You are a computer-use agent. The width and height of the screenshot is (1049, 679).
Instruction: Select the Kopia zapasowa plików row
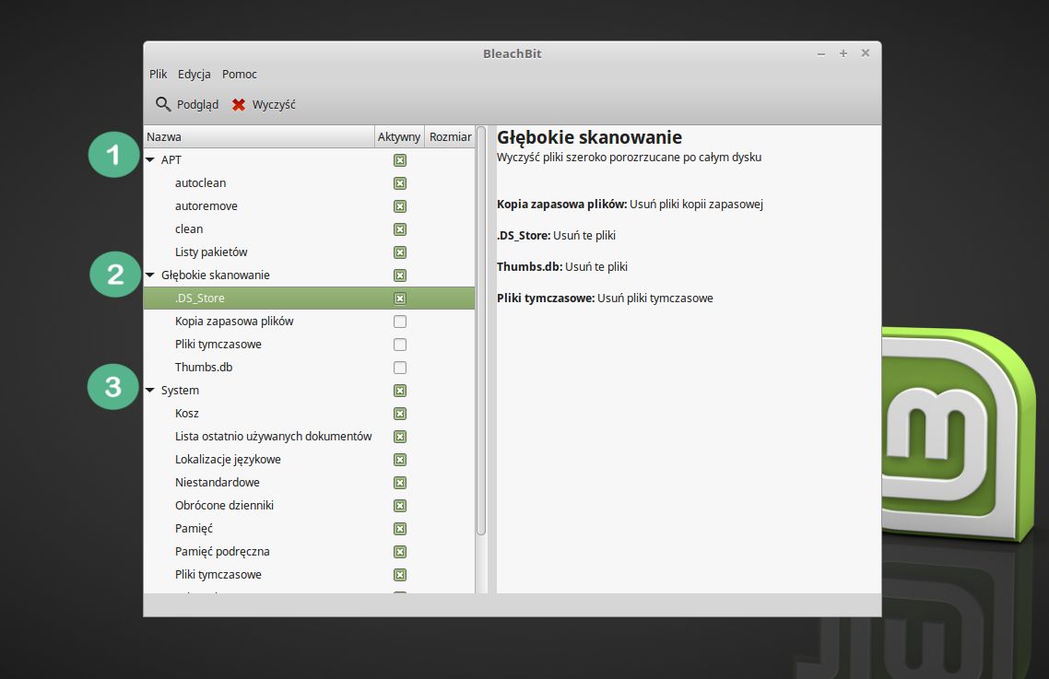[x=309, y=322]
